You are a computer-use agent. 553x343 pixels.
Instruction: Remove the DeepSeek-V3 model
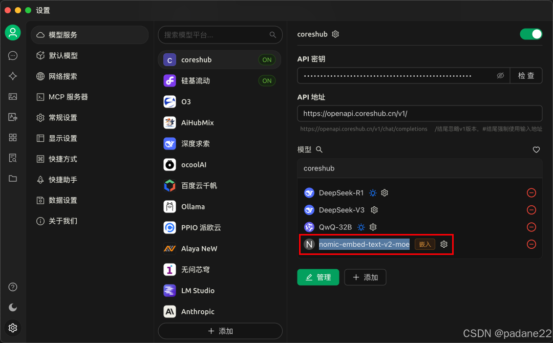point(531,210)
